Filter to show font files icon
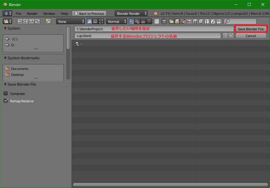This screenshot has height=188, width=270. [207, 22]
